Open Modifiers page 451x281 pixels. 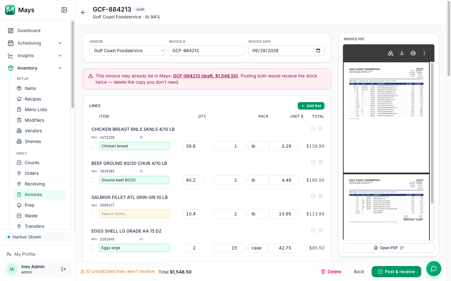pyautogui.click(x=39, y=120)
